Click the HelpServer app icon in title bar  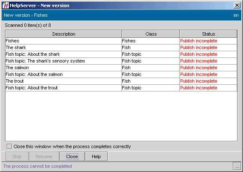5,5
